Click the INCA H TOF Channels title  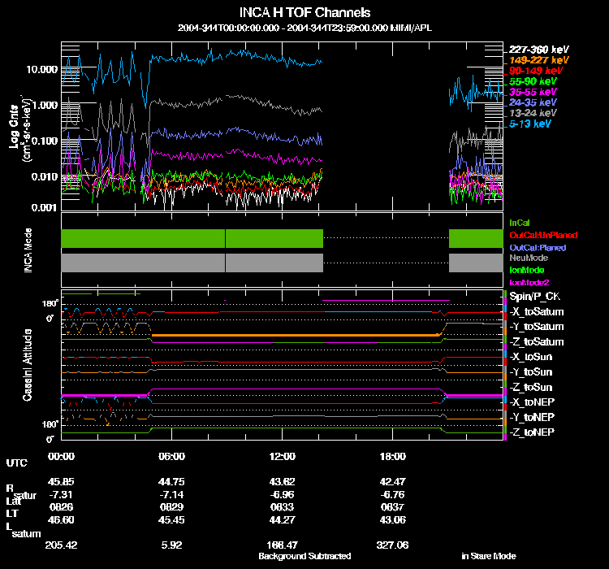point(304,12)
